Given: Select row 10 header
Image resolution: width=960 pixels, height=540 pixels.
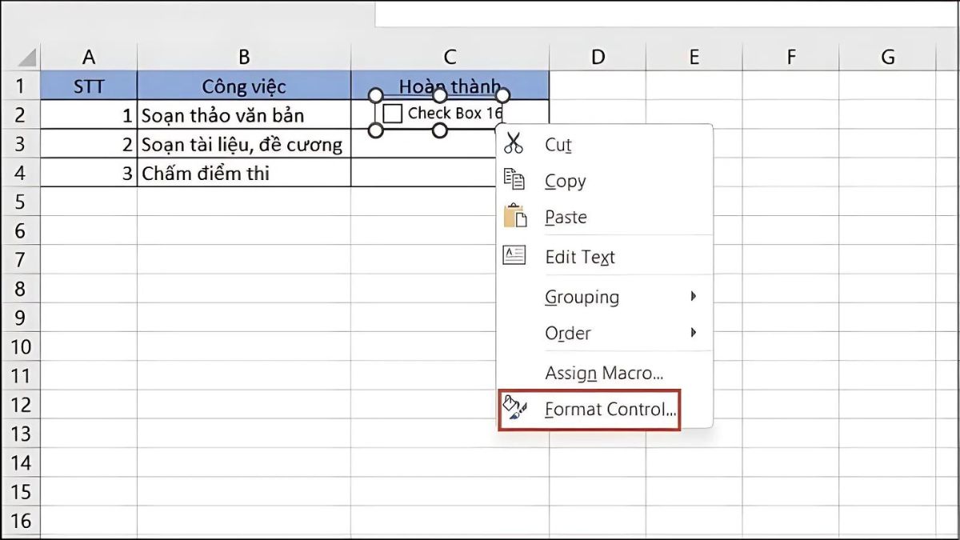Looking at the screenshot, I should [20, 346].
